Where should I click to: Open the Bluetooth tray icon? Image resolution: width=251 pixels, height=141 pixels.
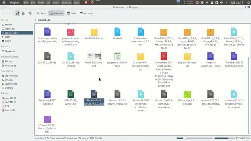(x=202, y=2)
